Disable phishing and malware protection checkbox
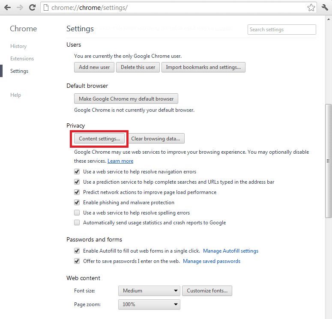Screen dimensions: 332x319 click(77, 203)
